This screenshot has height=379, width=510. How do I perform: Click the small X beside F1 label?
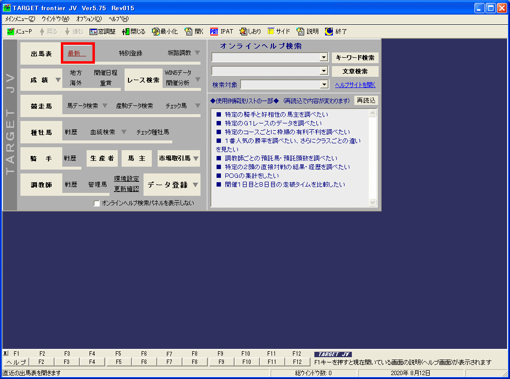pos(5,353)
